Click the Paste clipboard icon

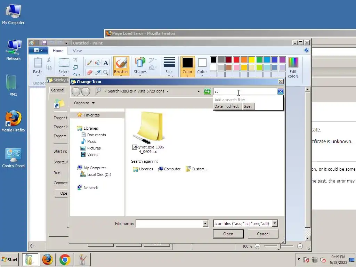click(38, 63)
